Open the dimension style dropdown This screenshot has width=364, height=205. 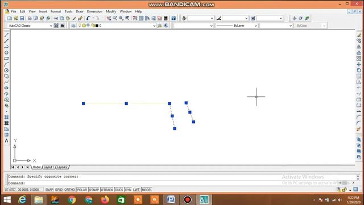pos(235,18)
